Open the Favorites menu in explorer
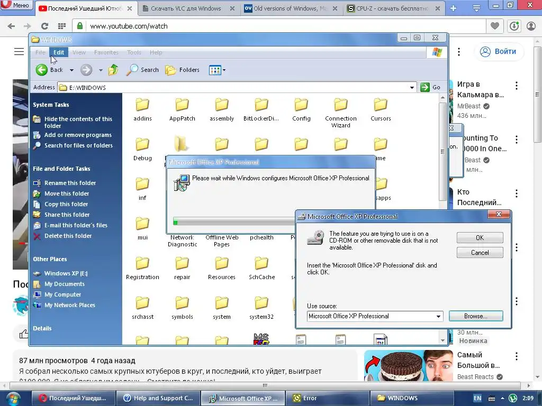This screenshot has height=406, width=542. tap(106, 52)
